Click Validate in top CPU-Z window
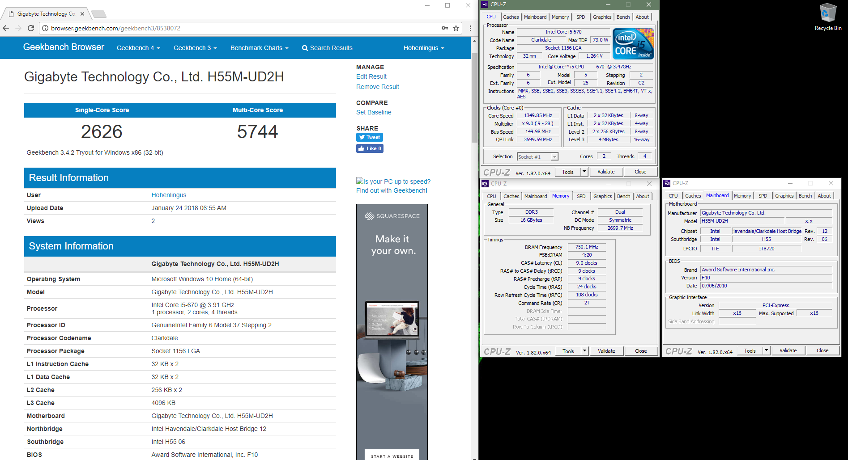 pyautogui.click(x=606, y=172)
